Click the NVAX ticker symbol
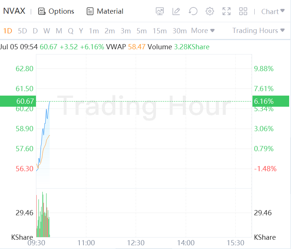Screen dimensions: 291x249 (14, 11)
